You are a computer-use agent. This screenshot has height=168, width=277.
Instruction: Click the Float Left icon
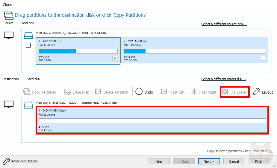[x=164, y=91]
